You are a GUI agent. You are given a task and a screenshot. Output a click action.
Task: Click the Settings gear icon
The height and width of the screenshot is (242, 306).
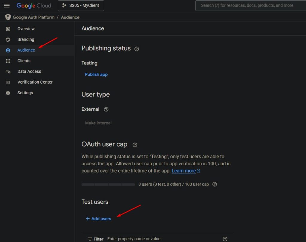point(8,93)
